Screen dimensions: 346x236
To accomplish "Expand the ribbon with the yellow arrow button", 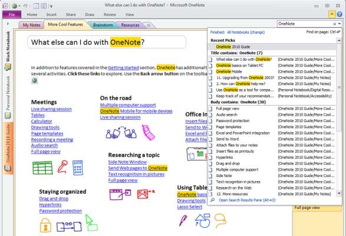I will [332, 14].
